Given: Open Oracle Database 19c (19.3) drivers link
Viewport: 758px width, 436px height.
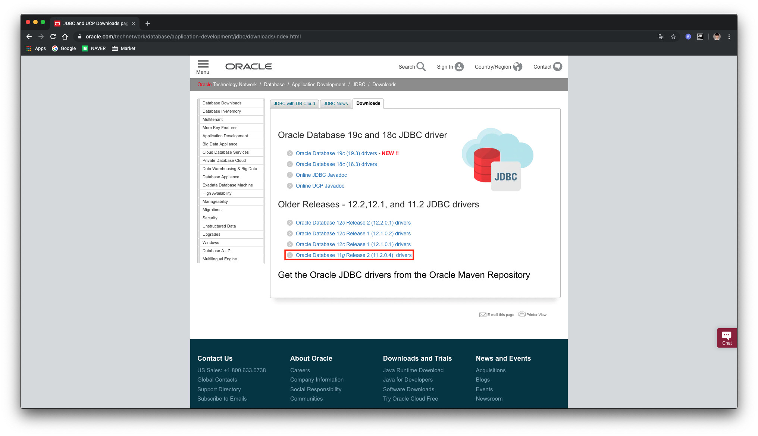Looking at the screenshot, I should point(336,153).
